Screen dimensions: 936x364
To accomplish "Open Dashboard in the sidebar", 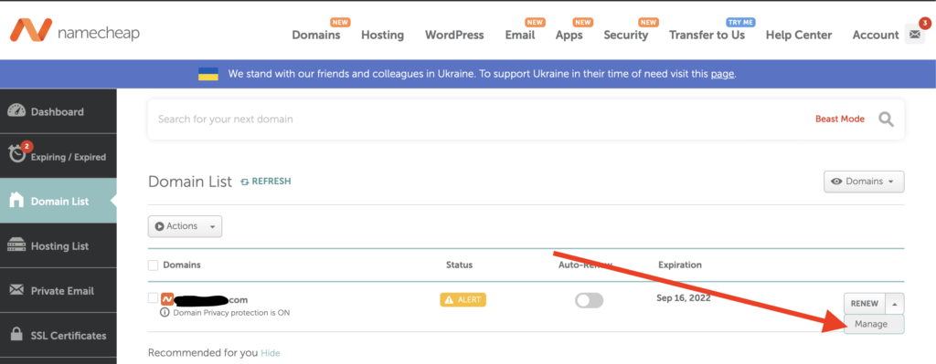I will (58, 111).
